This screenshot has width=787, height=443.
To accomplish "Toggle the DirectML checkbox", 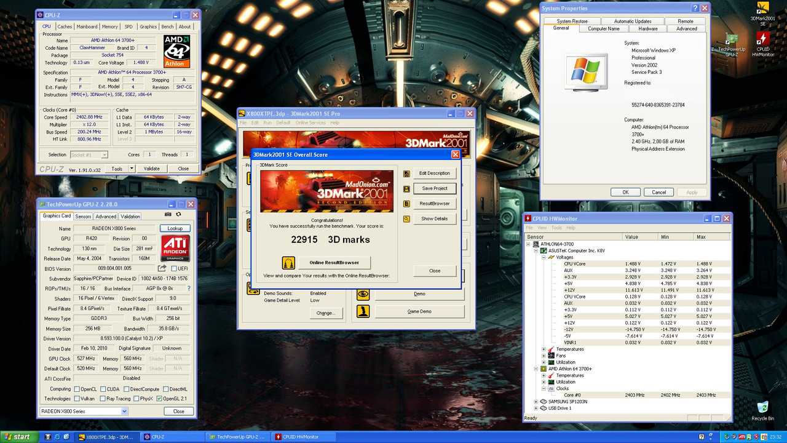I will click(167, 389).
